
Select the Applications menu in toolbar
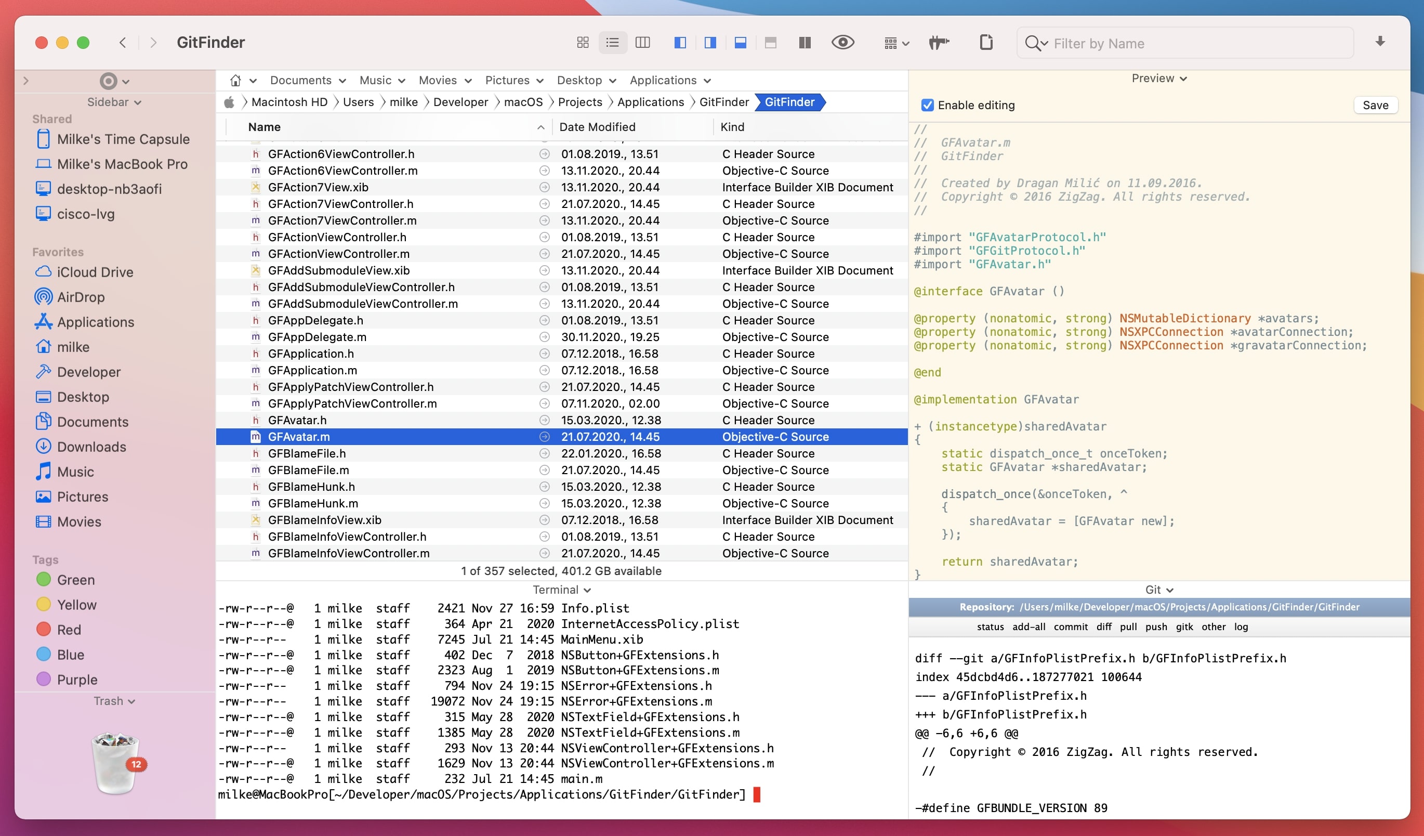671,80
